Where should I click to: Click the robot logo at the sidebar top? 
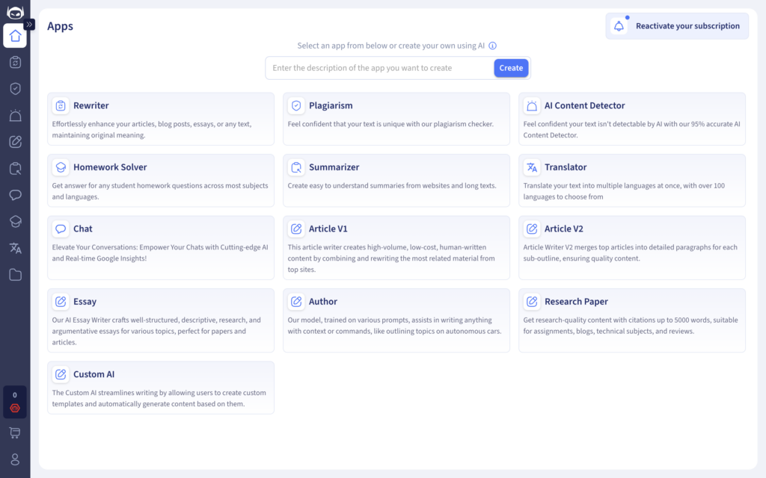pos(15,11)
